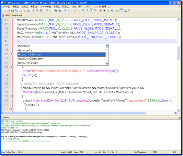Open the 言語(L) menu

57,7
